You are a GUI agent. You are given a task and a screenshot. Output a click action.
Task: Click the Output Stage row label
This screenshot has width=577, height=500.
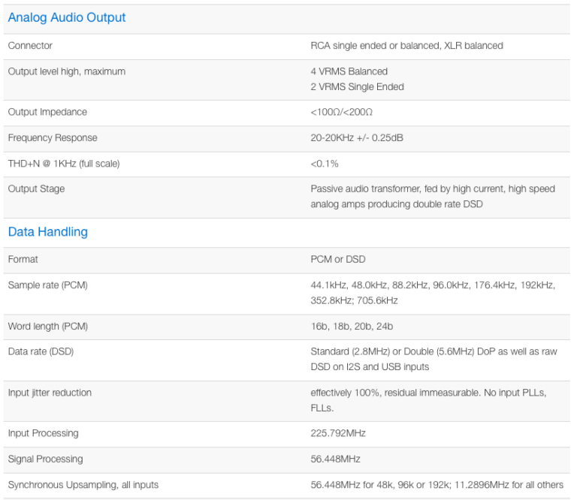tap(36, 189)
